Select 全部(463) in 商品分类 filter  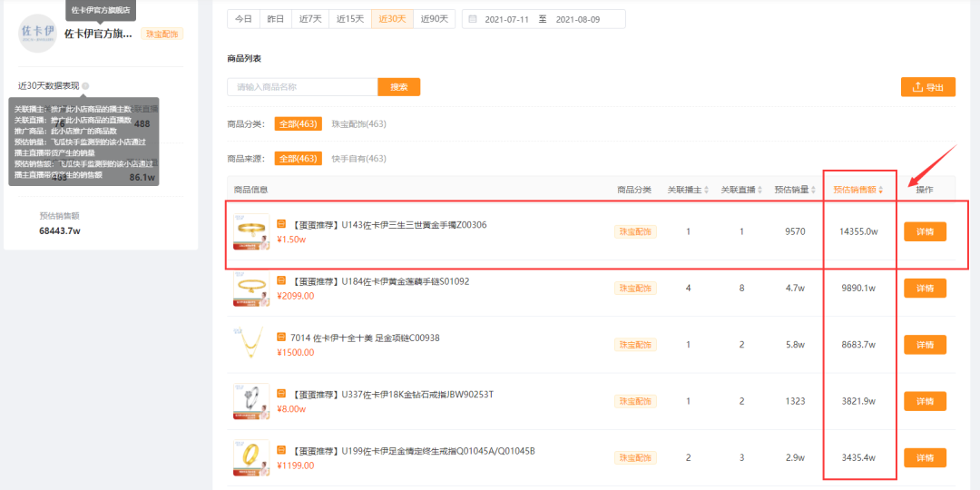[299, 123]
